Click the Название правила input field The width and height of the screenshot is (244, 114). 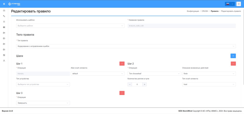tap(182, 26)
